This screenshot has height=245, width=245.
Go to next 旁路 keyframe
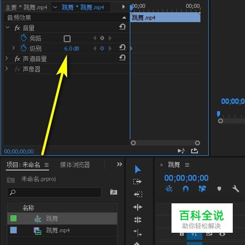pos(110,38)
